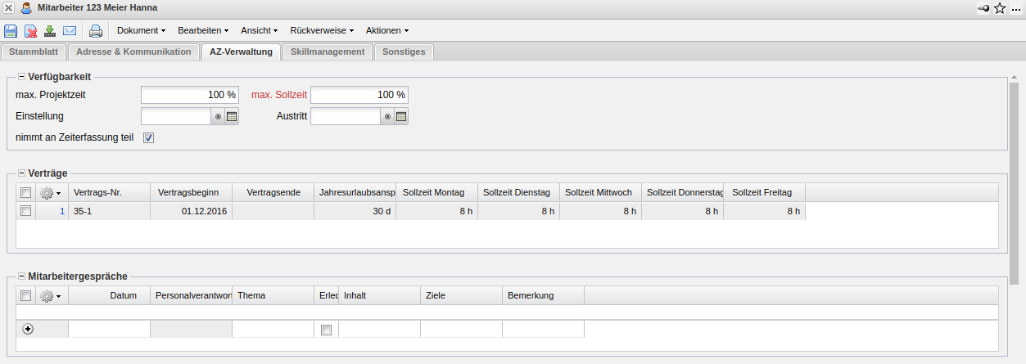
Task: Open the Dokument dropdown menu
Action: pos(142,30)
